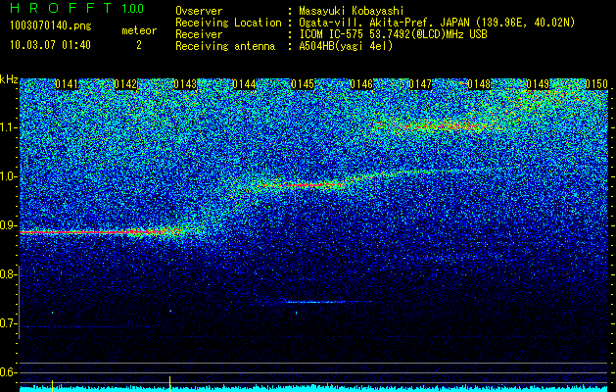The image size is (616, 392).
Task: Click the observer name Masayuki Kobayashi
Action: 351,11
